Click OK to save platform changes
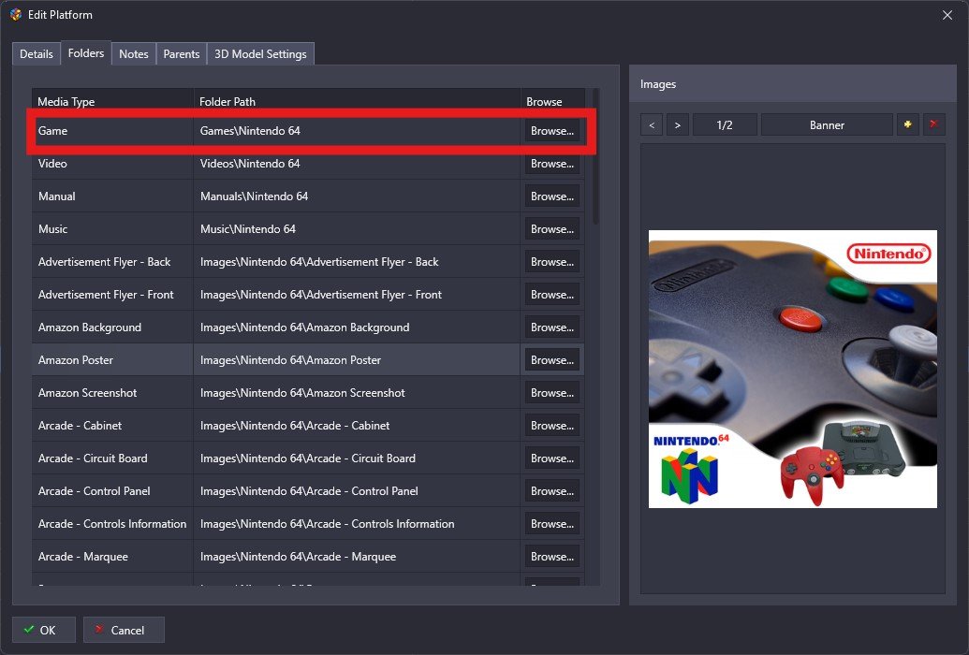 pos(43,629)
